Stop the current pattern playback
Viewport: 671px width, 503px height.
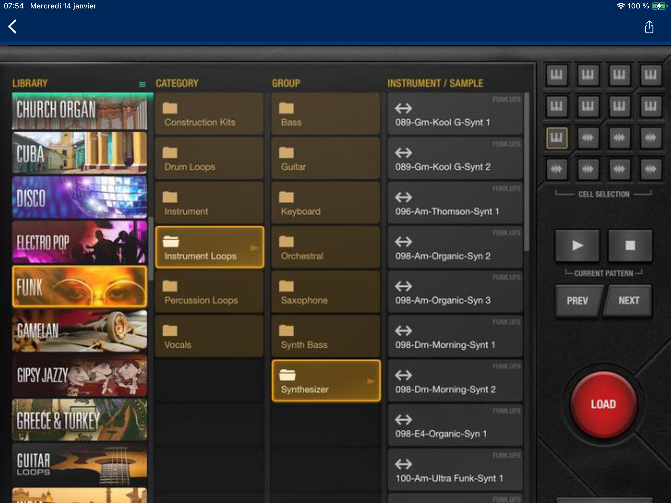630,245
